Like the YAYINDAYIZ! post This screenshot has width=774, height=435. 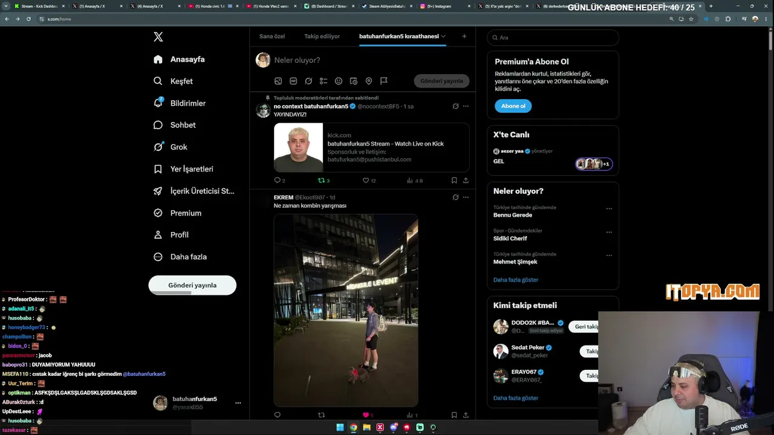point(369,180)
